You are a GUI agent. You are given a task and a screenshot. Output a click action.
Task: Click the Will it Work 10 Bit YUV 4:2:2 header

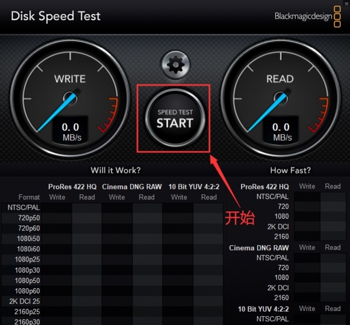point(194,187)
